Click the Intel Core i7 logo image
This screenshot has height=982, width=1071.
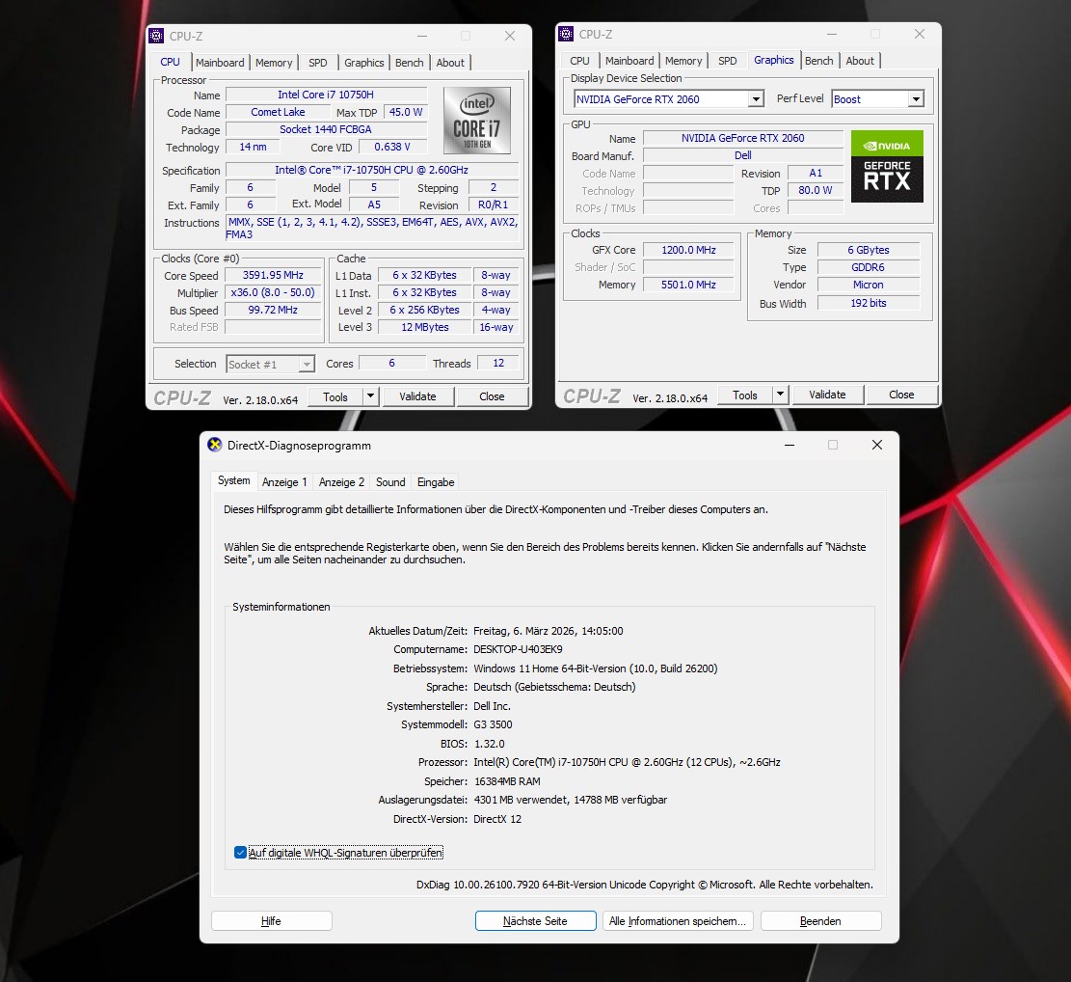click(477, 121)
